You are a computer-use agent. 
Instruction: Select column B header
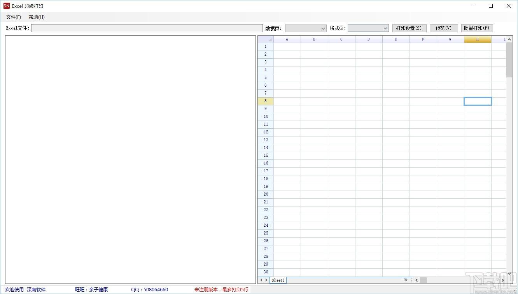[314, 39]
